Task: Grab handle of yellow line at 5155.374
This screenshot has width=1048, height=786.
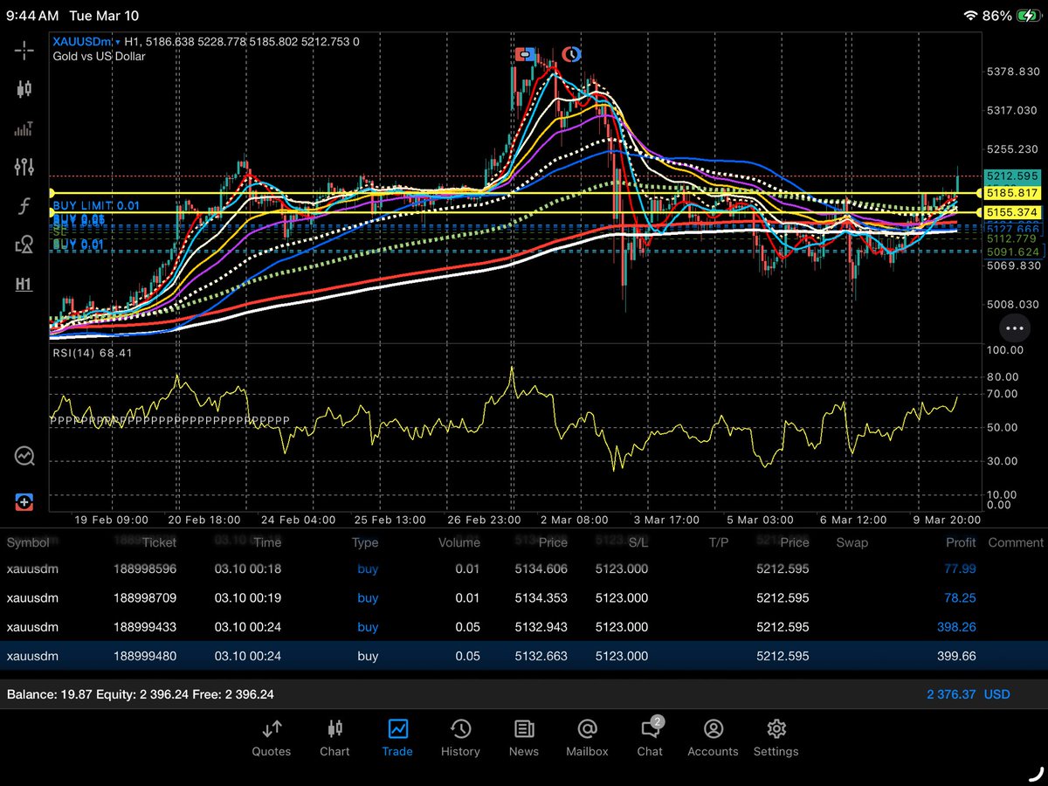Action: (x=52, y=212)
